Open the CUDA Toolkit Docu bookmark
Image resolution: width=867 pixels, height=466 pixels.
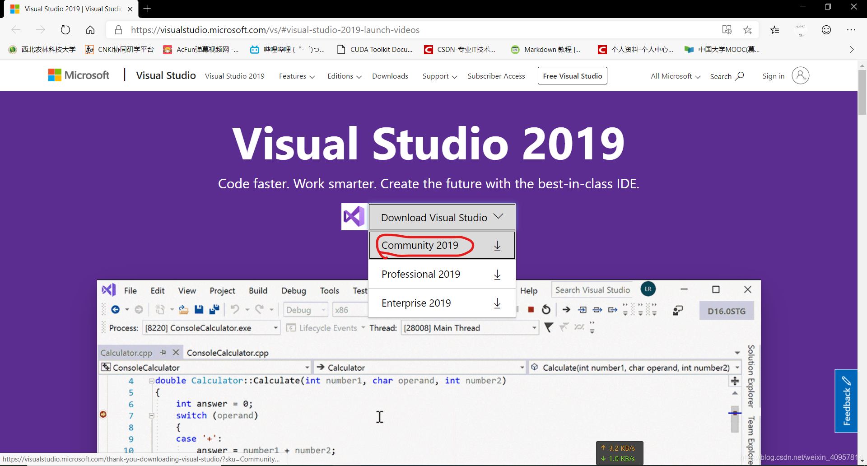[375, 49]
